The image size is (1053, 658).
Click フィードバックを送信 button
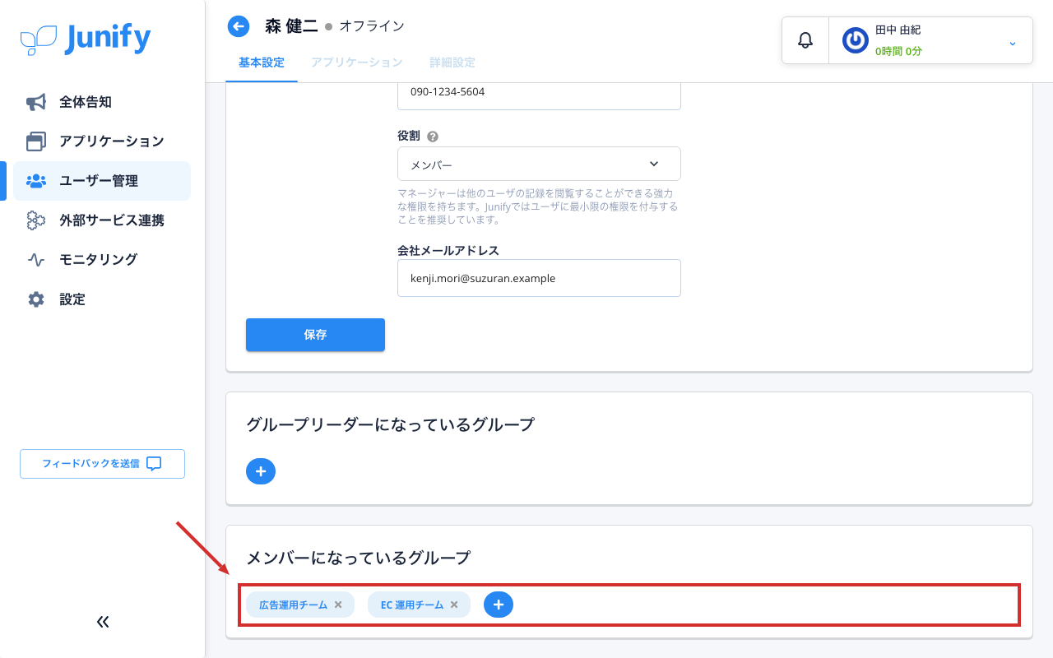pyautogui.click(x=102, y=464)
